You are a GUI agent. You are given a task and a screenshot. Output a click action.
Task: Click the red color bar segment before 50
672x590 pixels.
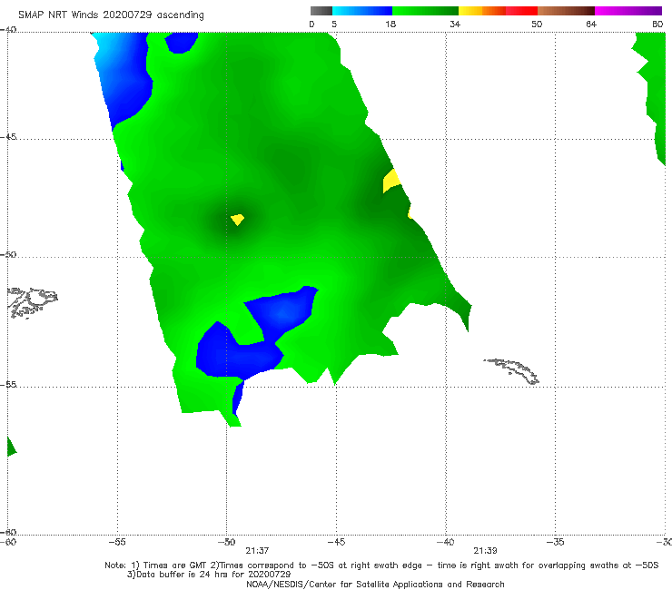[521, 11]
